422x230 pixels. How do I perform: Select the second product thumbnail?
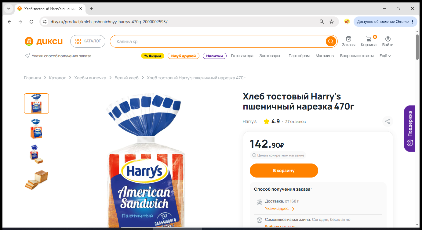pyautogui.click(x=36, y=129)
